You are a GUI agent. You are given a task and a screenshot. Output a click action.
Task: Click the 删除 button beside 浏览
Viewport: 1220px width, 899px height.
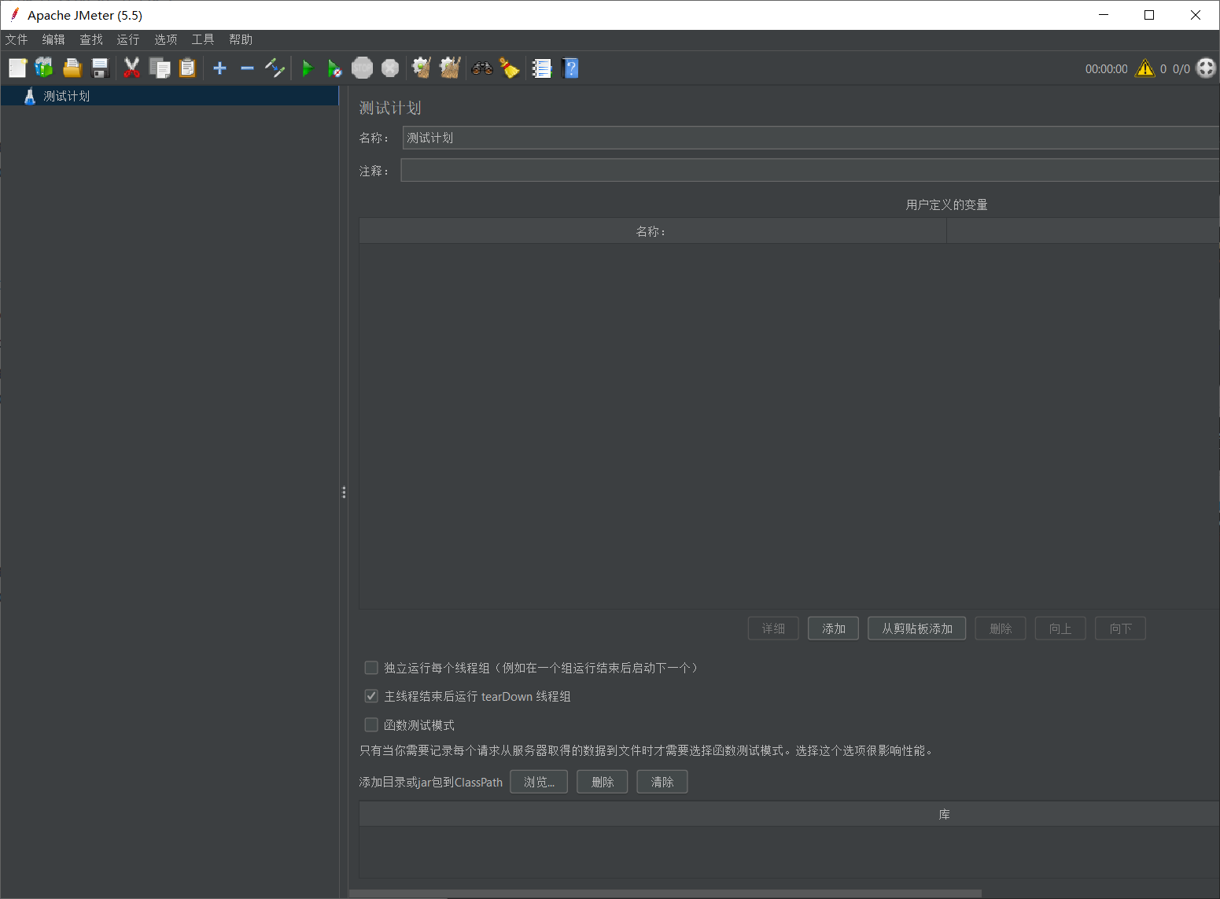point(603,782)
